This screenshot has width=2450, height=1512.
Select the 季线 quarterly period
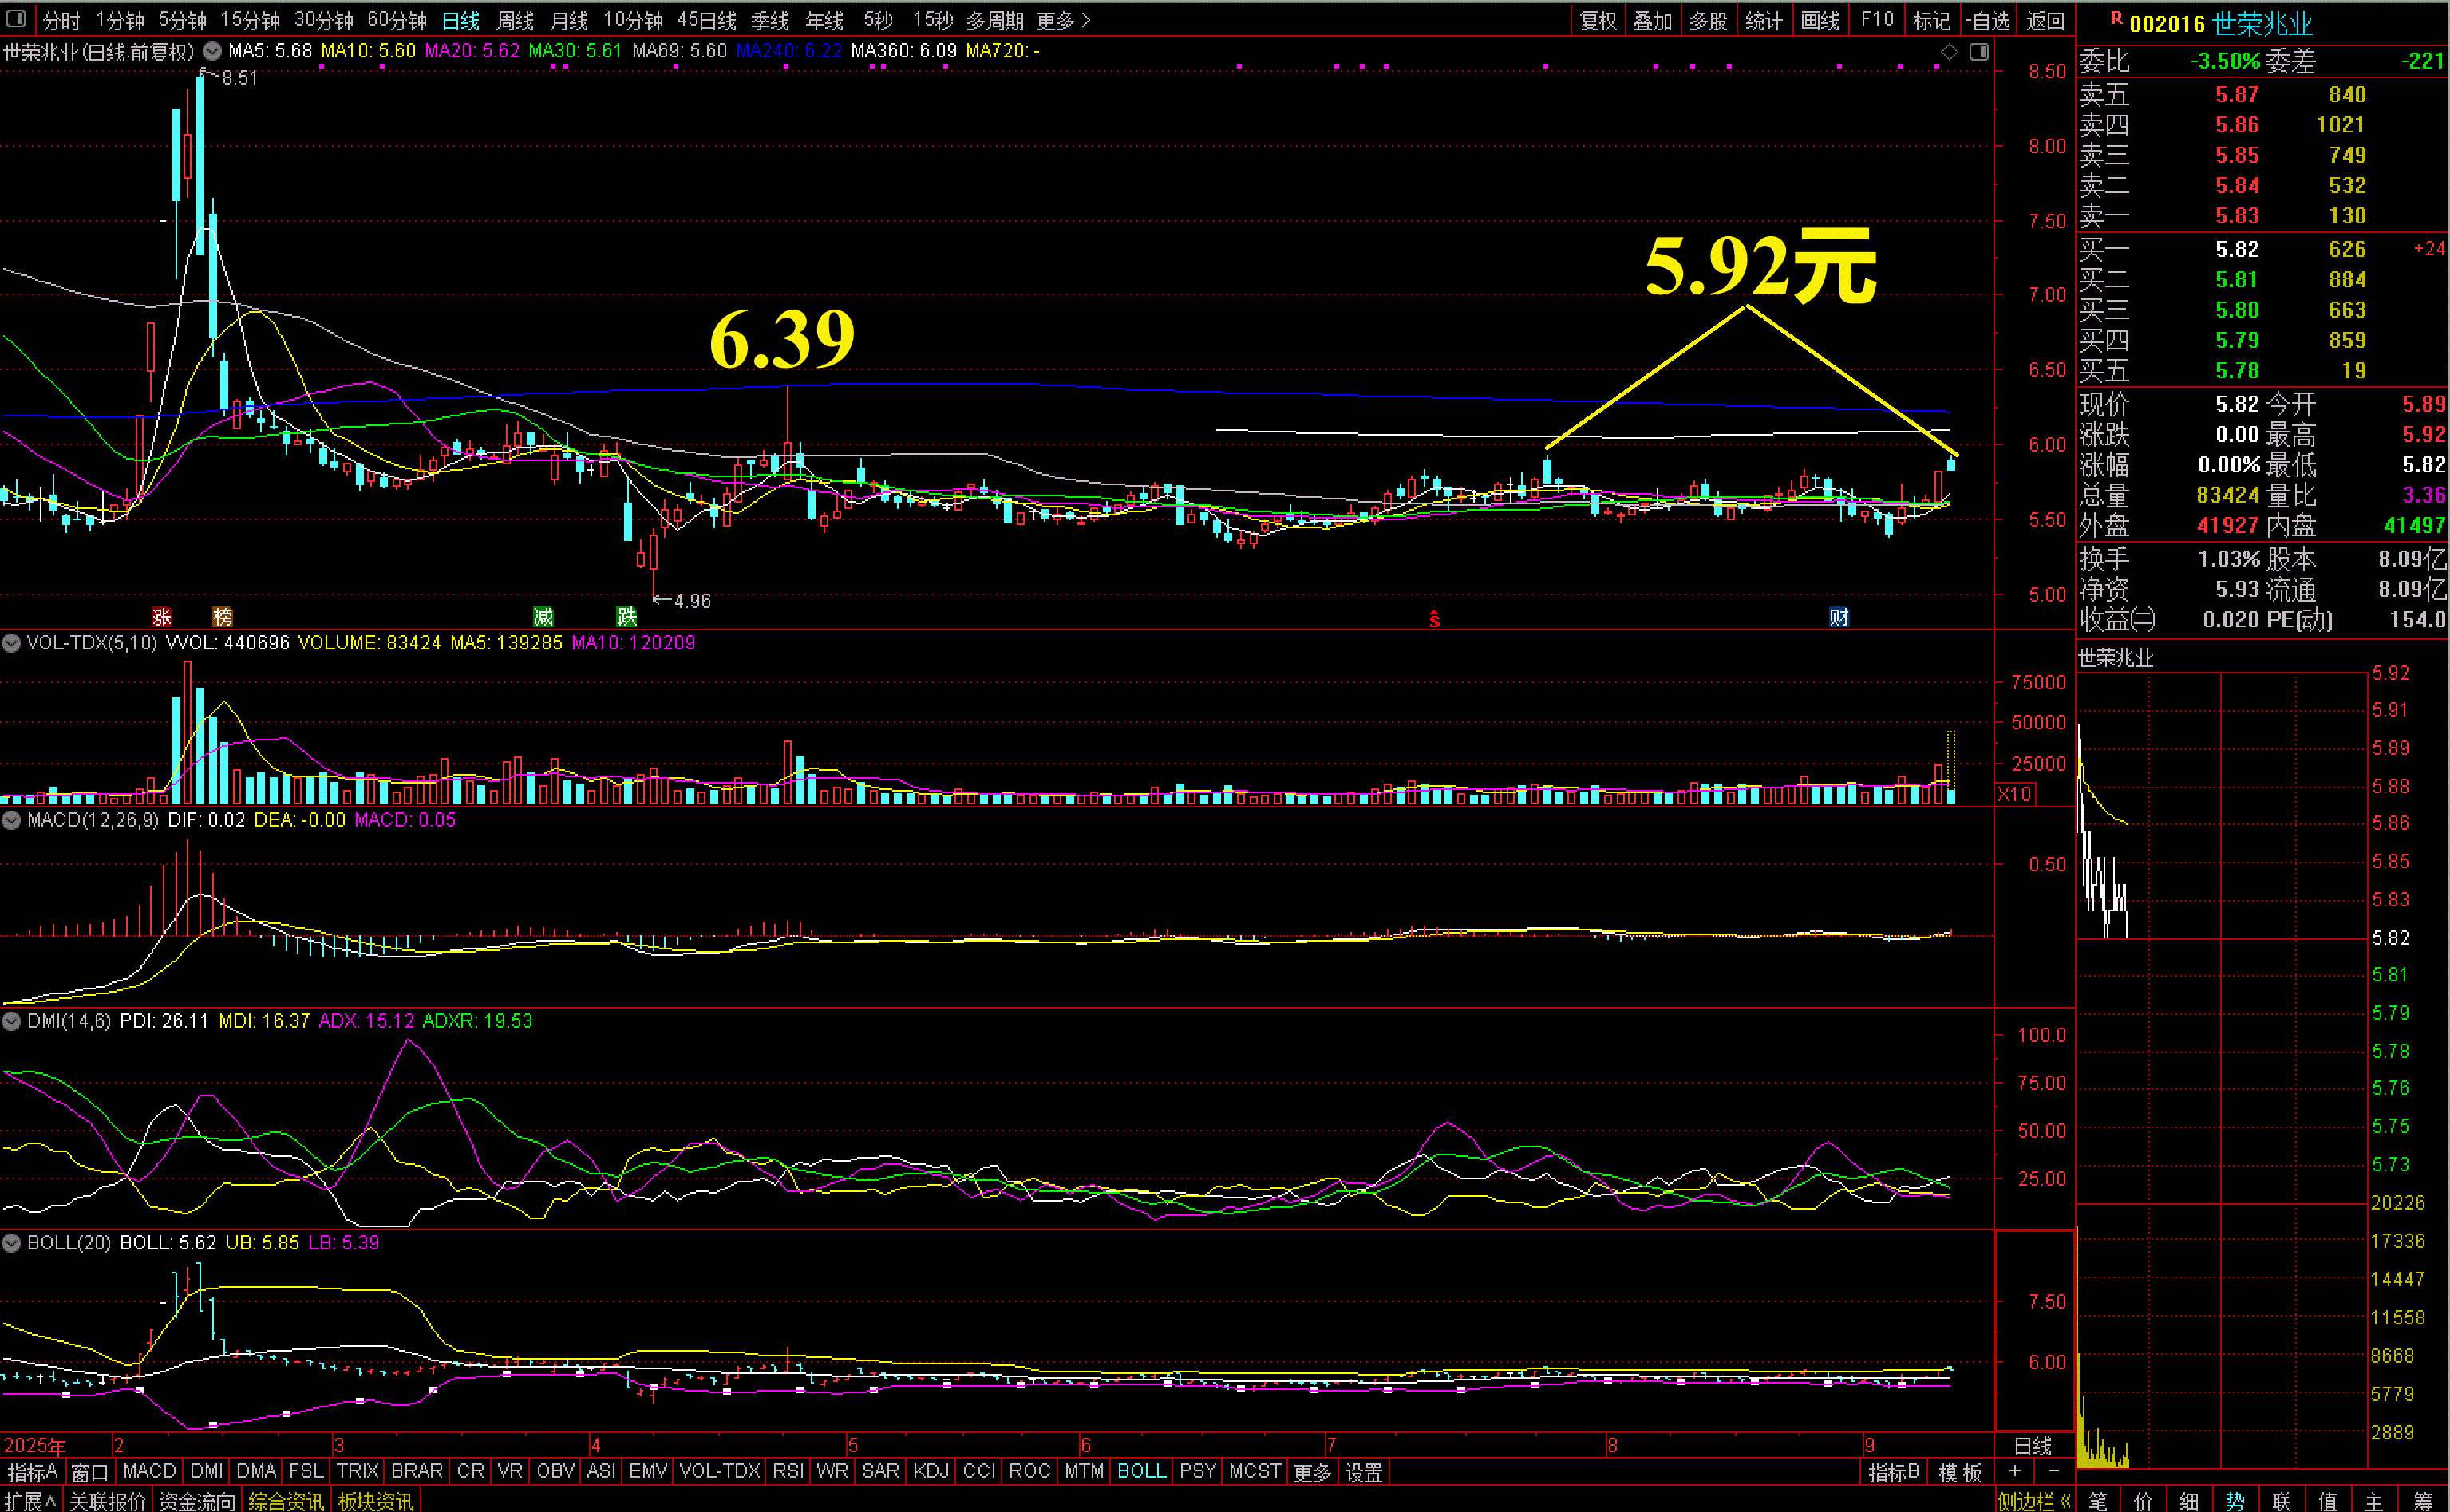[x=770, y=20]
